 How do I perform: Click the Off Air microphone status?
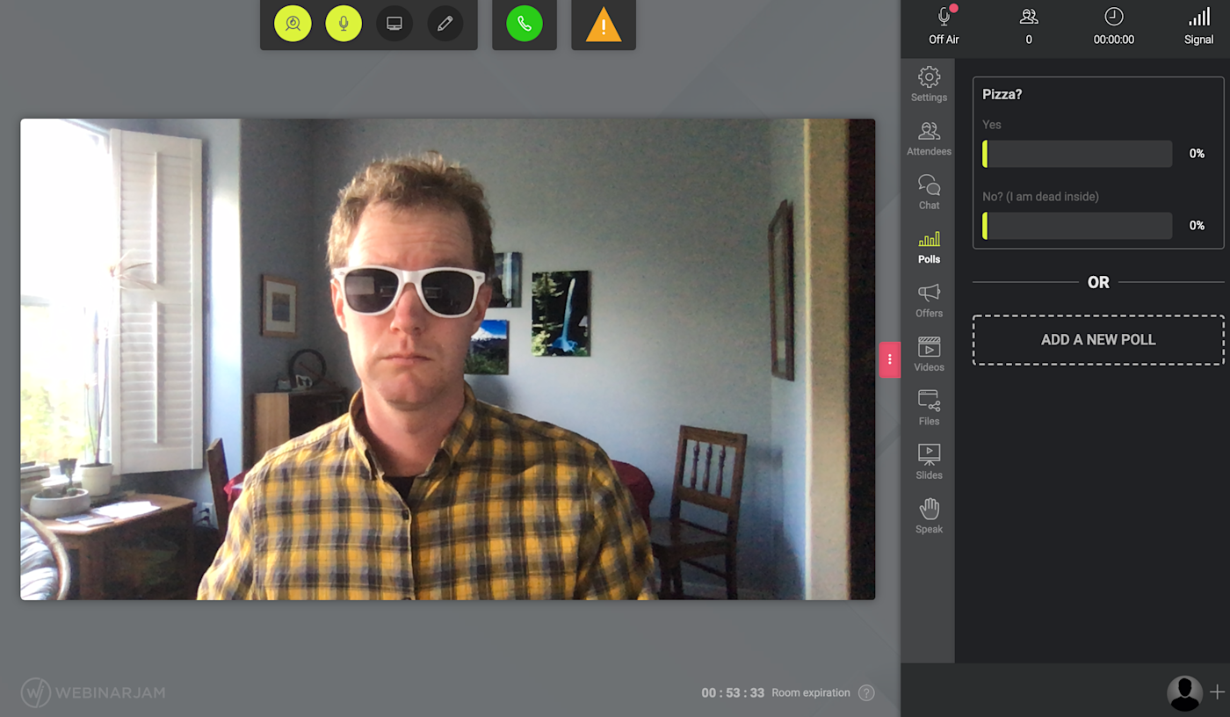pos(944,25)
